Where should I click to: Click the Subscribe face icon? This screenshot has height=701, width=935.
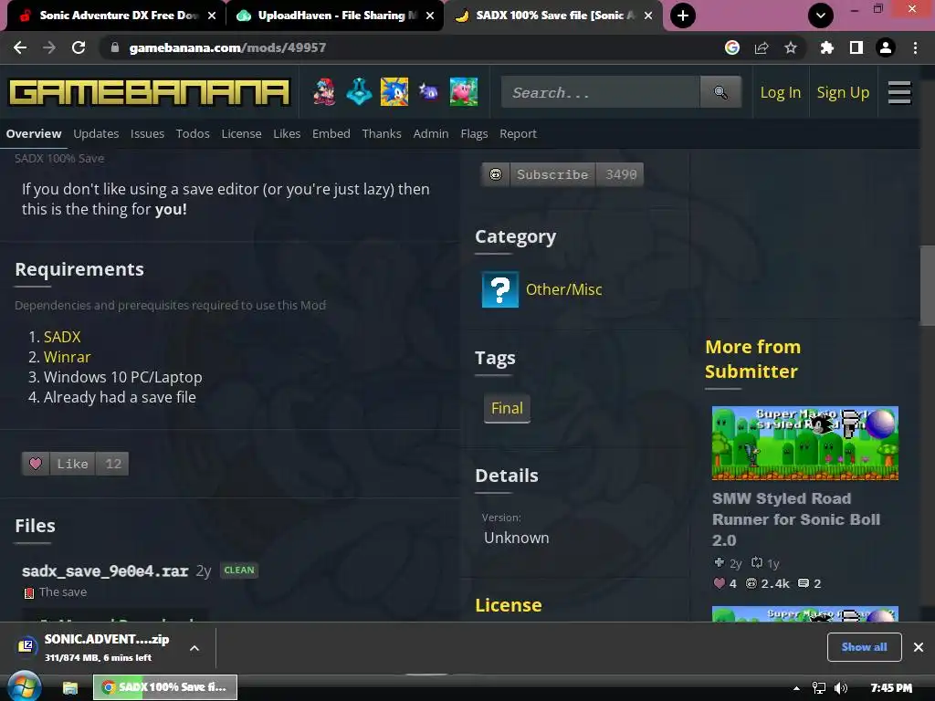tap(496, 174)
